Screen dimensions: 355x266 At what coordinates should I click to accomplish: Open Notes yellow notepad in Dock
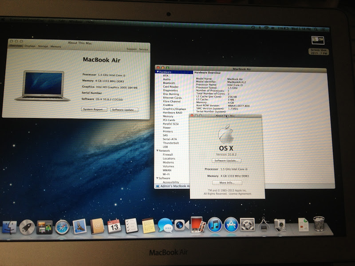click(149, 226)
